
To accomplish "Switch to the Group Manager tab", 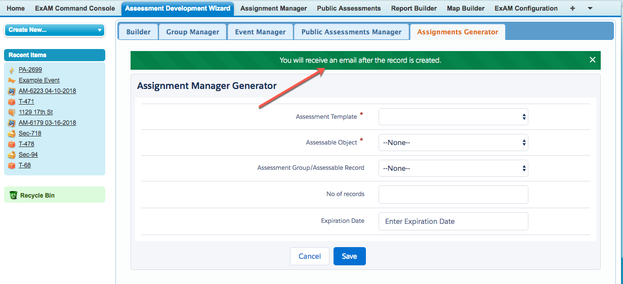I will click(193, 32).
